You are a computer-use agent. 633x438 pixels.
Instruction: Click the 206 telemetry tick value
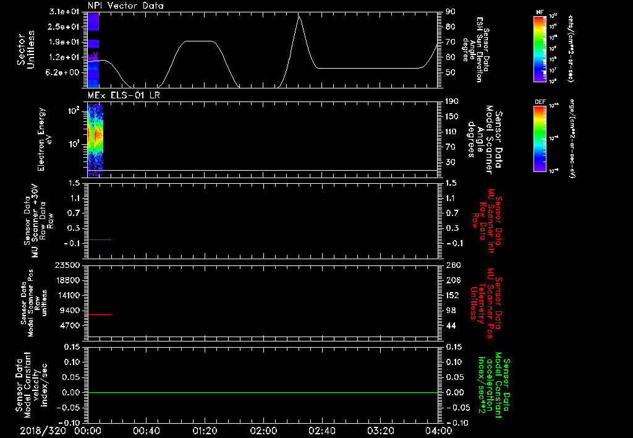[453, 280]
